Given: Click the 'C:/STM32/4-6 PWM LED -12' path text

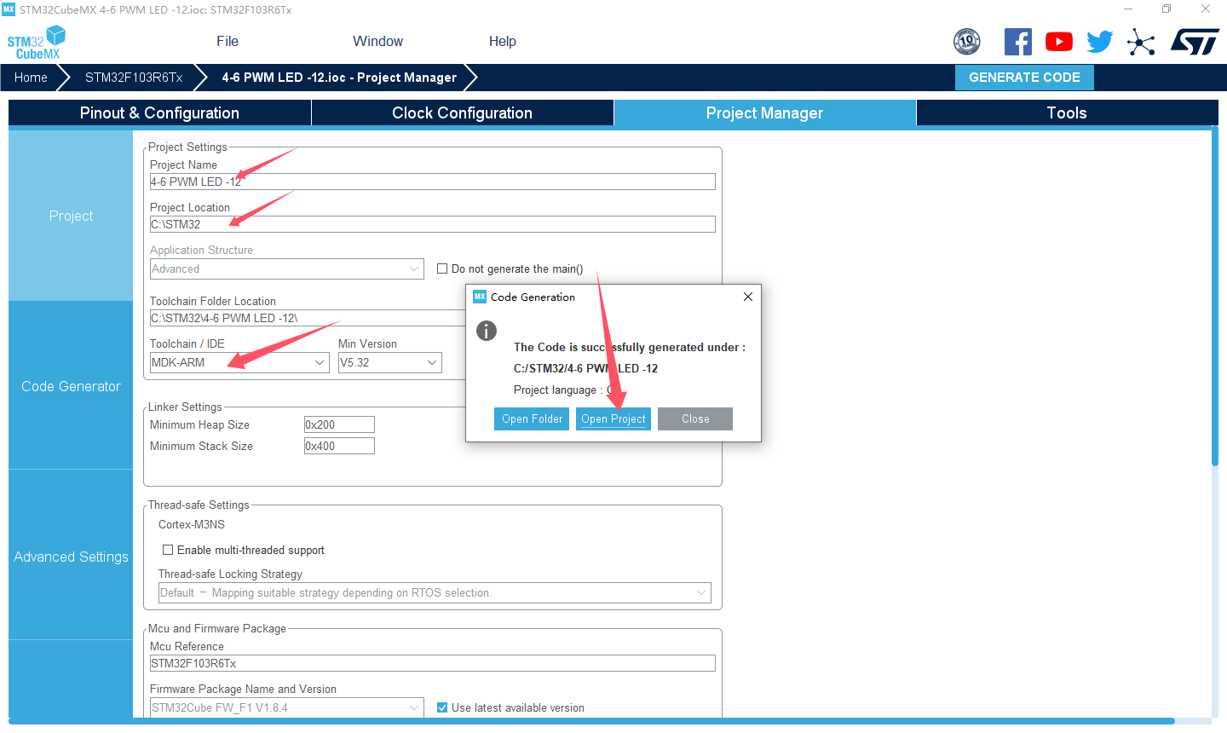Looking at the screenshot, I should [x=585, y=368].
